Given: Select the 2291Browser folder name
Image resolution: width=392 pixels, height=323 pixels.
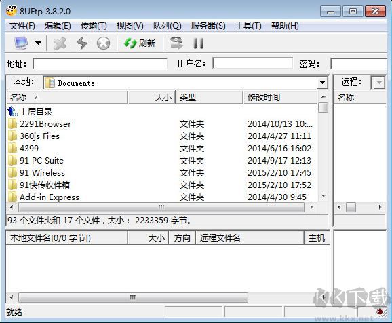Looking at the screenshot, I should [x=45, y=124].
